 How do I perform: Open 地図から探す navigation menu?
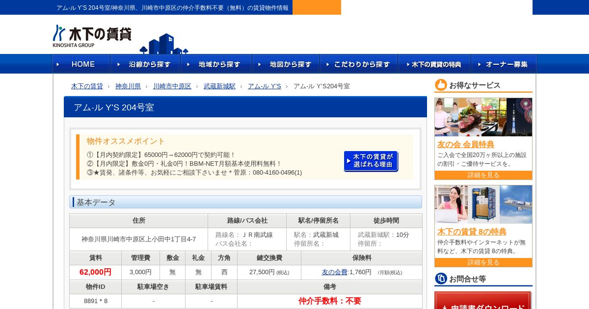[286, 64]
